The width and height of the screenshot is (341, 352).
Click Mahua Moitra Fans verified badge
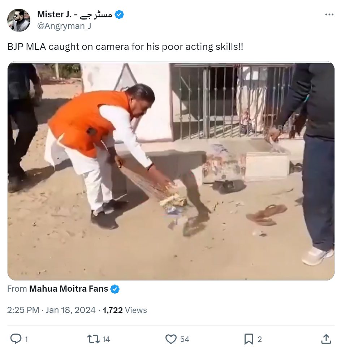coord(115,289)
